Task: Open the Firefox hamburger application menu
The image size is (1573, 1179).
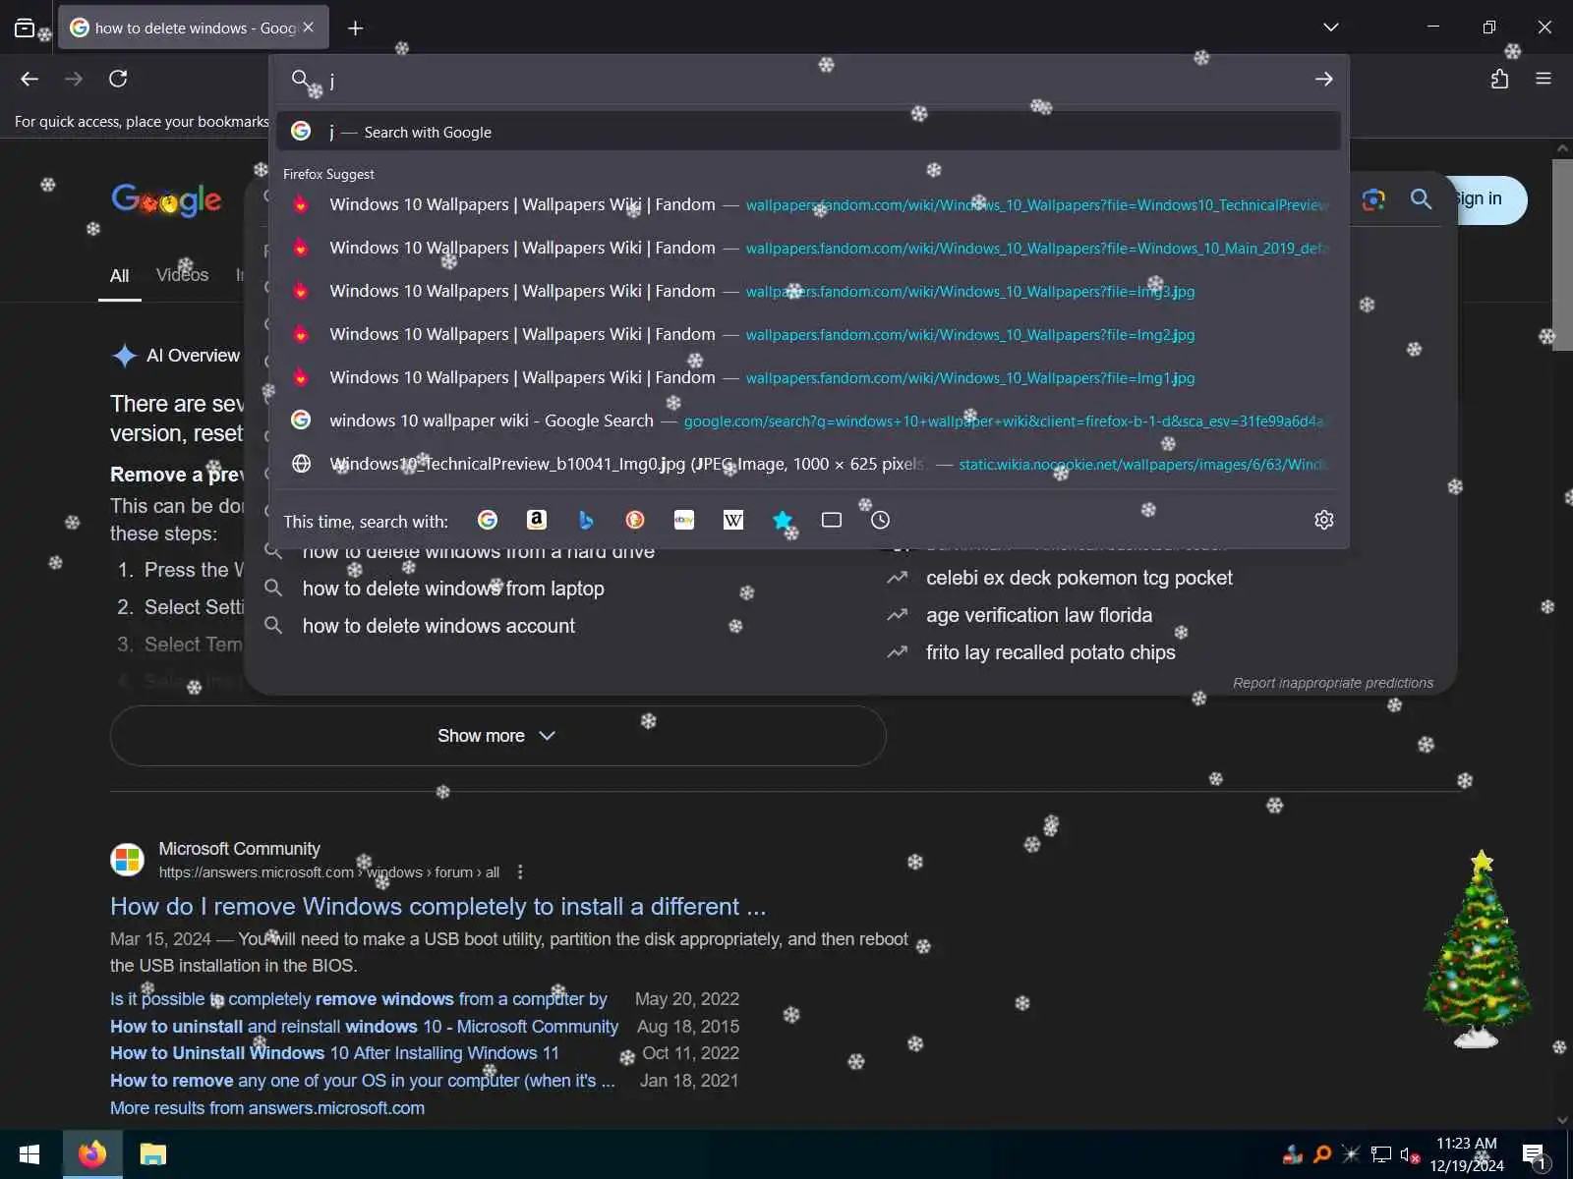Action: (1544, 79)
